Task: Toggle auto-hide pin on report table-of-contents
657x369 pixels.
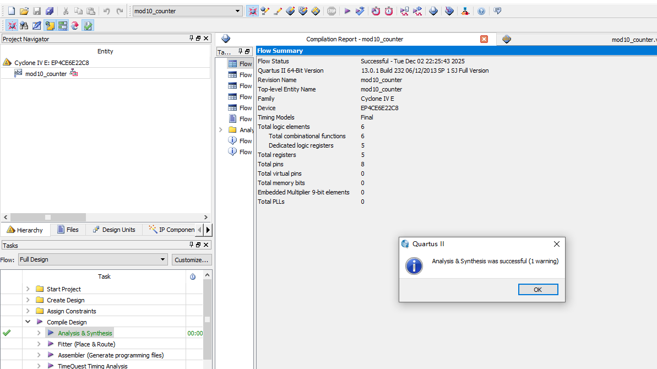Action: point(241,52)
